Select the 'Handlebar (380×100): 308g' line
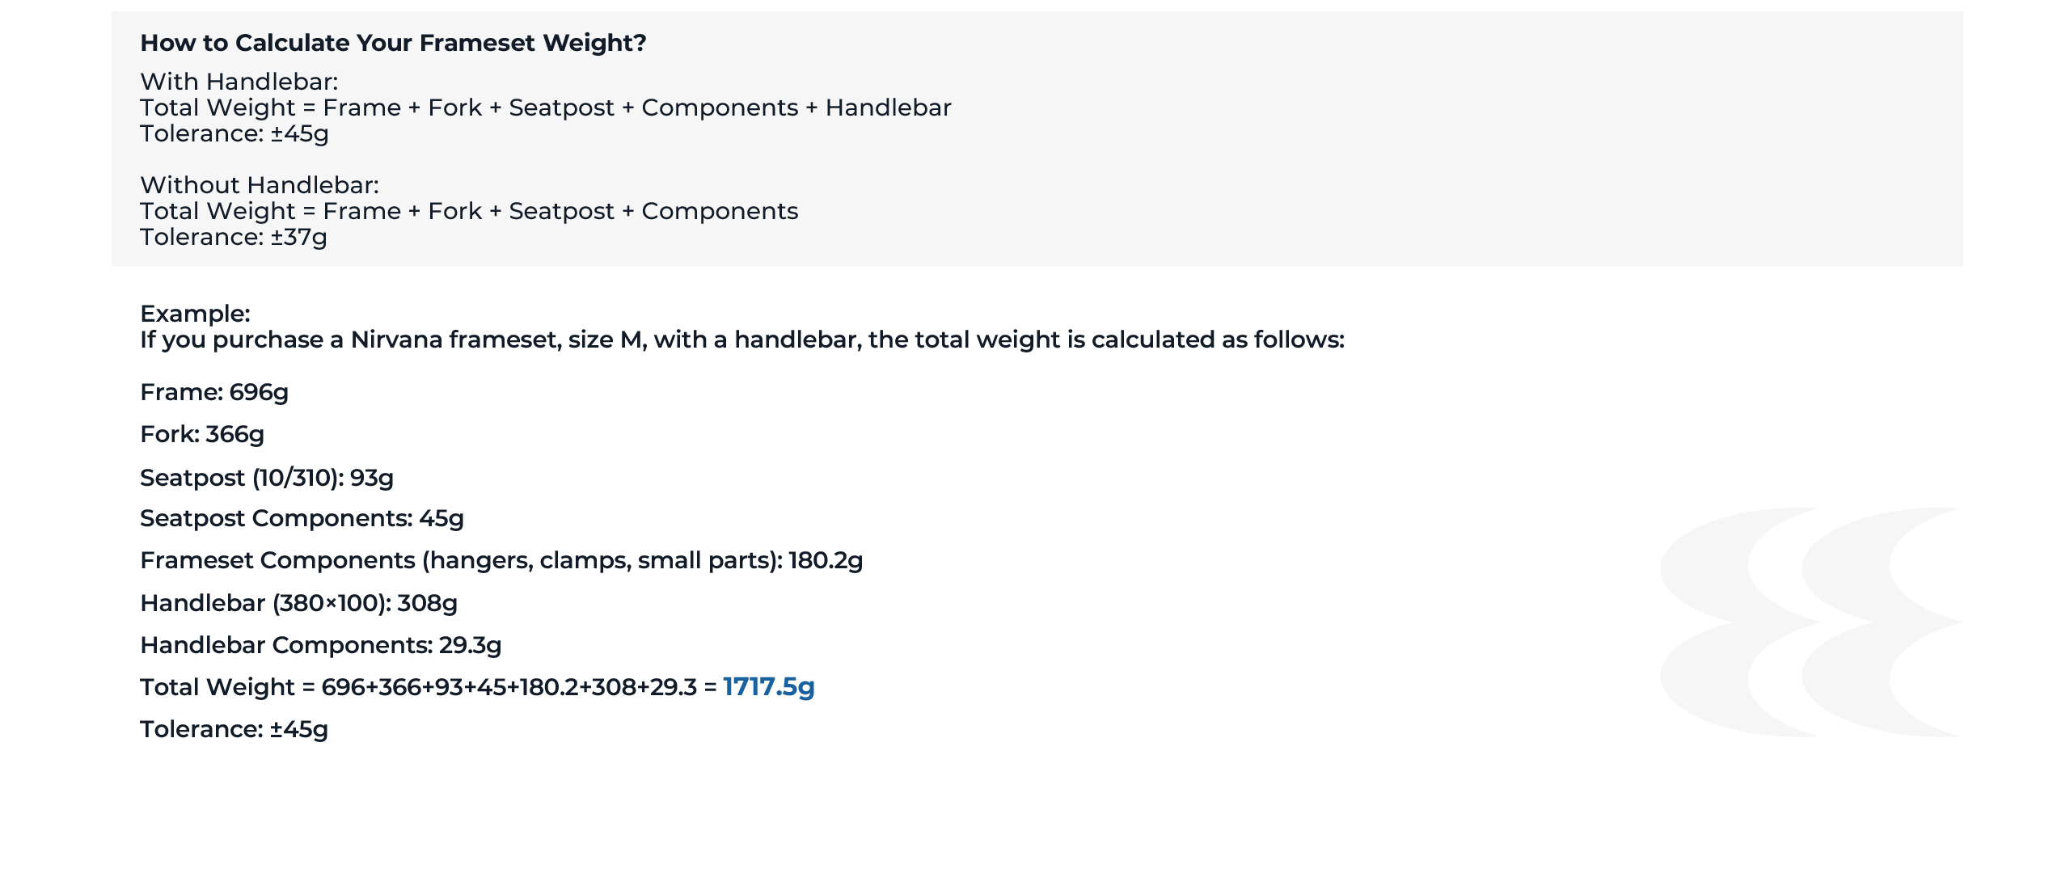Image resolution: width=2070 pixels, height=890 pixels. click(x=298, y=603)
